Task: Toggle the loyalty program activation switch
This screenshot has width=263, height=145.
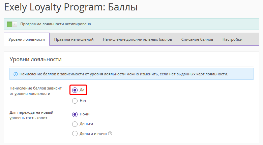Action: pos(12,24)
